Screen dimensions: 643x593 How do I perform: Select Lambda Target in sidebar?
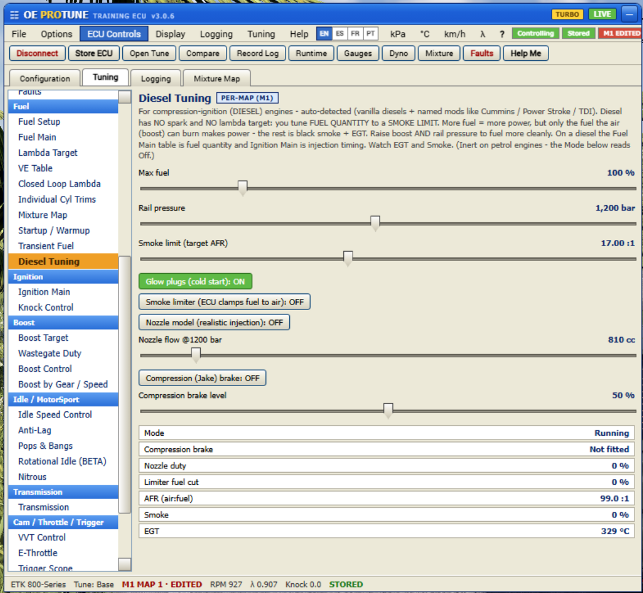(63, 153)
